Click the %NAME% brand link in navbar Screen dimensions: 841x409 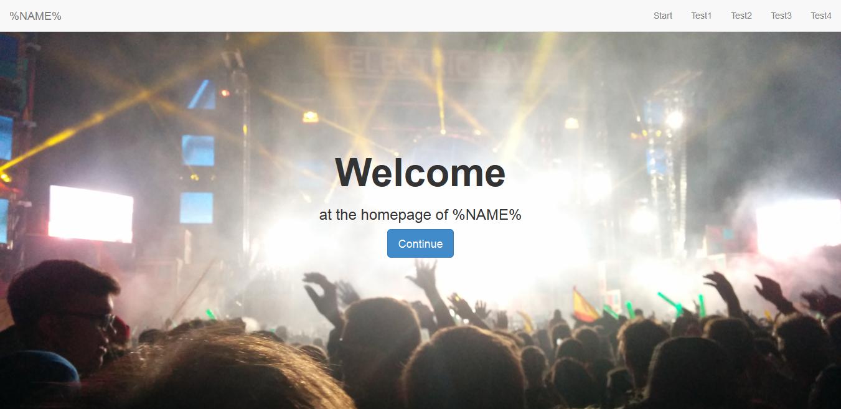tap(35, 16)
